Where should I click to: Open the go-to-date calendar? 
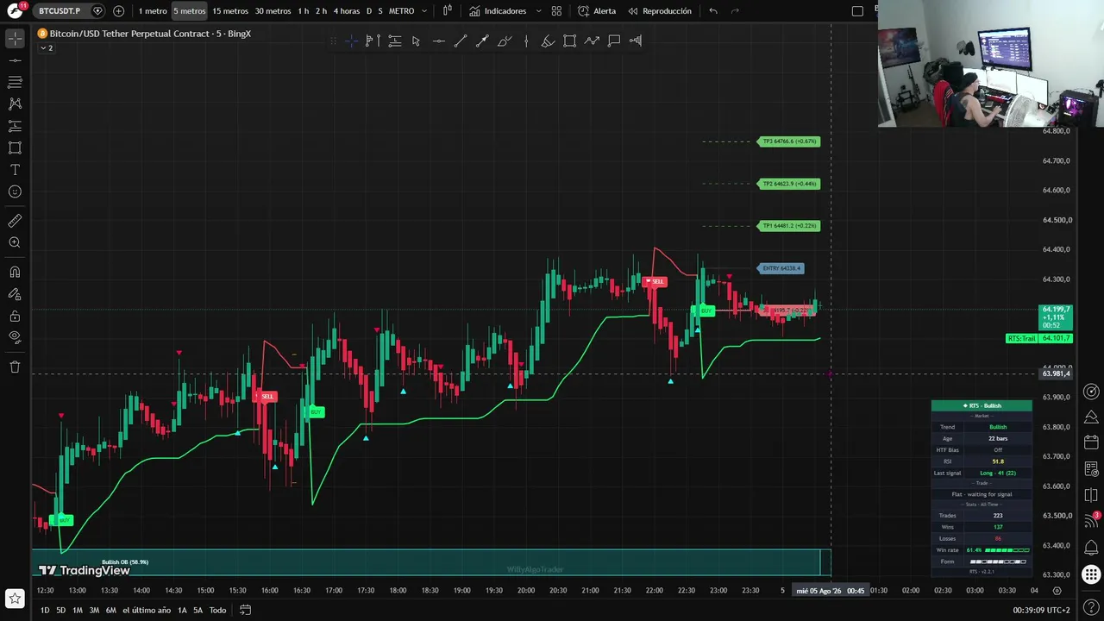(245, 611)
